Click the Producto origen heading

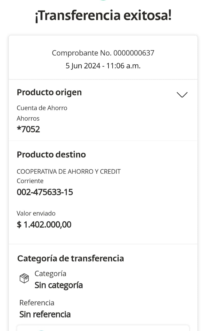(49, 92)
